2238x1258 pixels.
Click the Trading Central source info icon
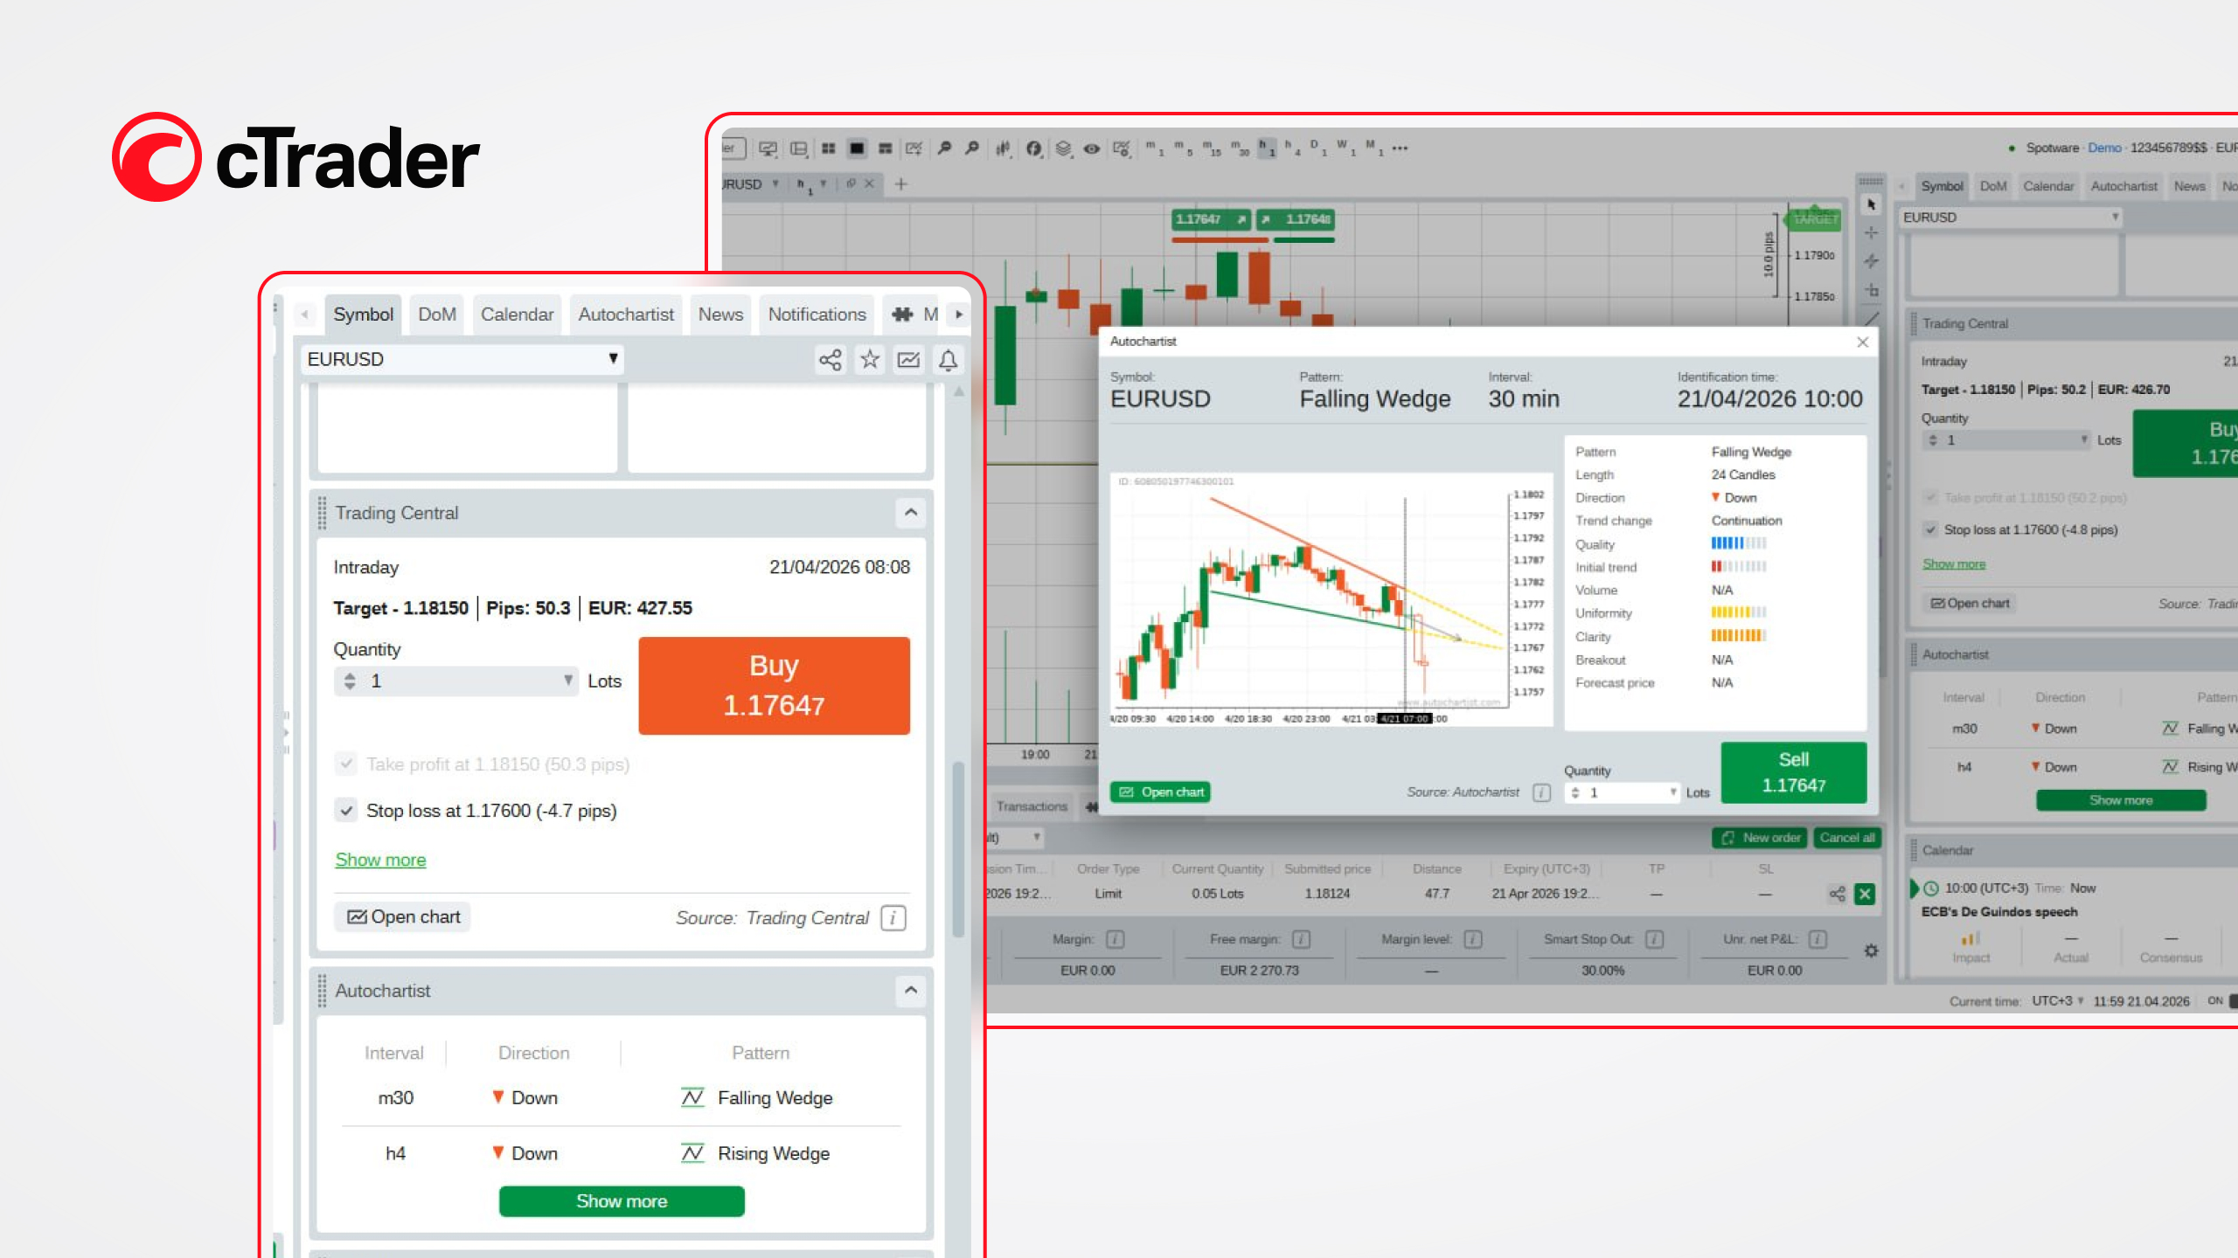(893, 917)
